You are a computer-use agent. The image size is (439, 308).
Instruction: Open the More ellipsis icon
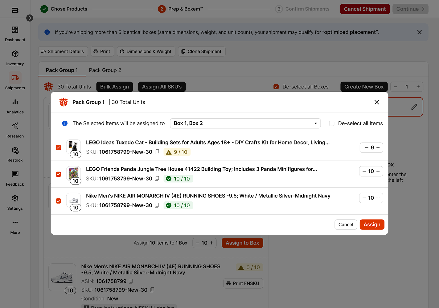(x=15, y=222)
